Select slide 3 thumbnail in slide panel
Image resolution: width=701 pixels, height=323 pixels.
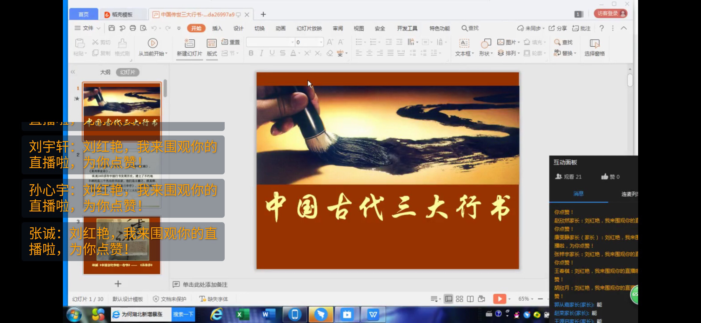click(122, 246)
